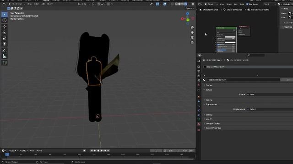This screenshot has width=293, height=164.
Task: Click the viewport zoom gizmo icon
Action: point(192,27)
